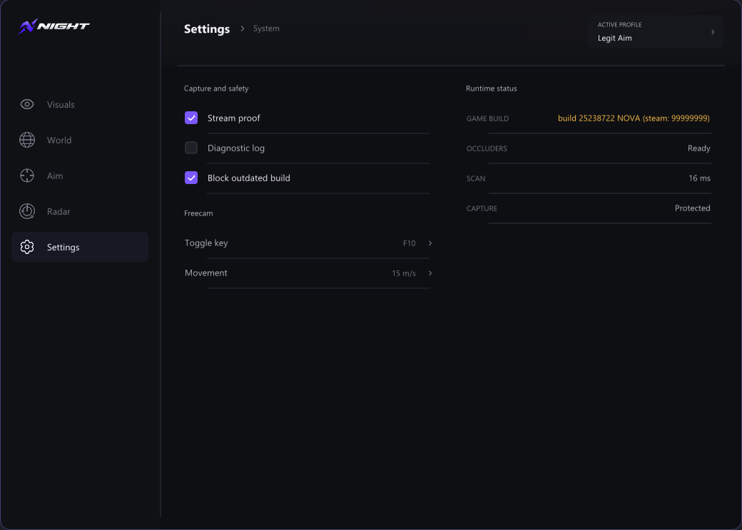Viewport: 742px width, 530px height.
Task: Click the globe icon beside World
Action: 27,140
